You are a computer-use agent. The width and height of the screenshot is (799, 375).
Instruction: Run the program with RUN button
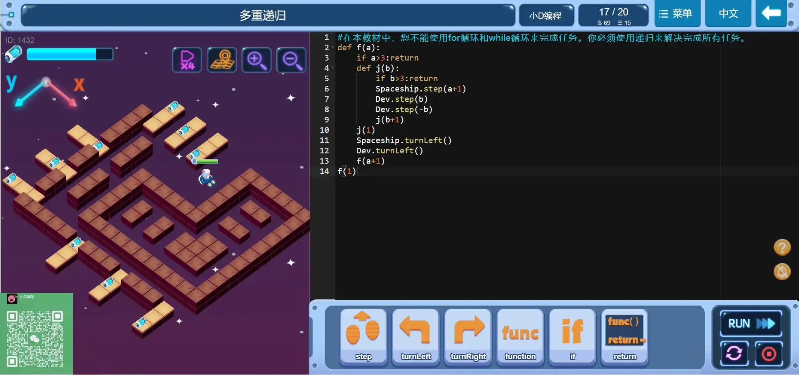[751, 323]
